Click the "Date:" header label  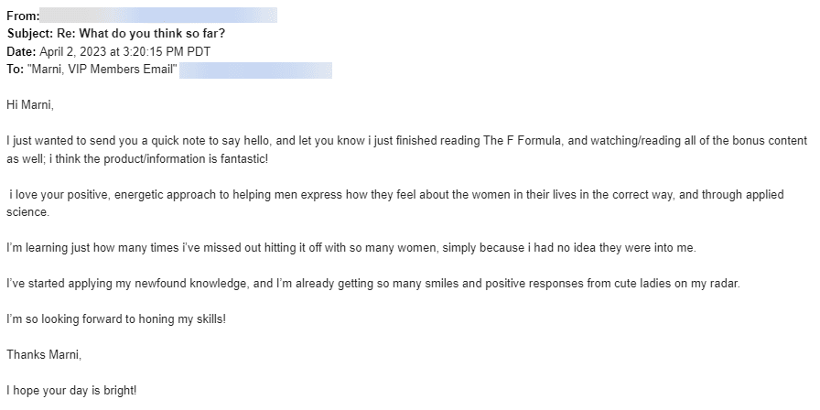click(x=21, y=52)
